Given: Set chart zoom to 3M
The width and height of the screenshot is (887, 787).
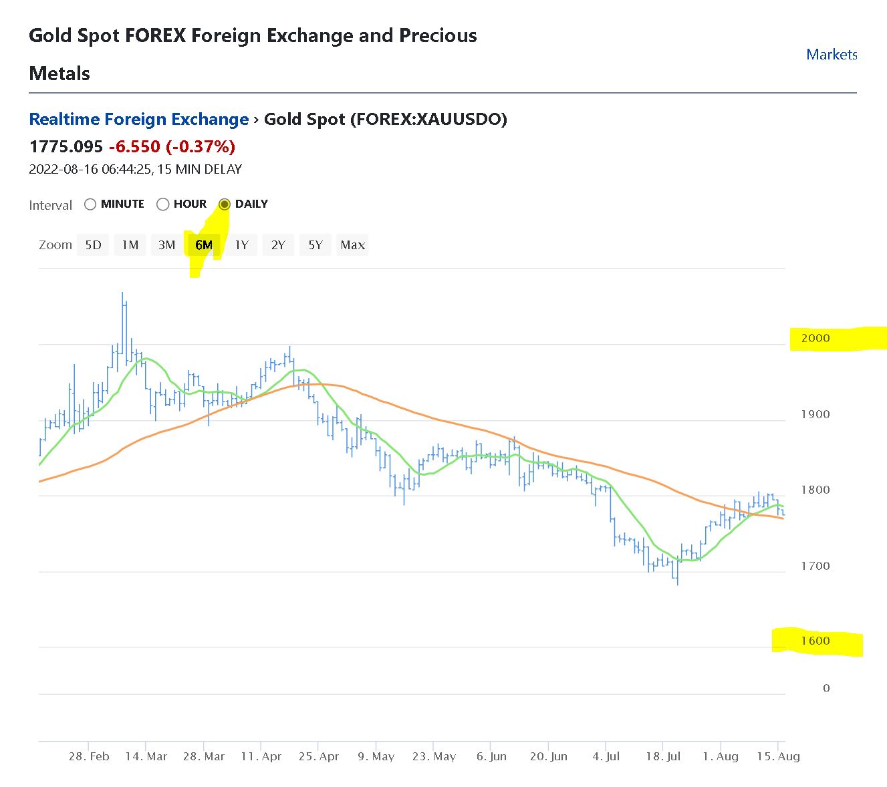Looking at the screenshot, I should tap(167, 245).
